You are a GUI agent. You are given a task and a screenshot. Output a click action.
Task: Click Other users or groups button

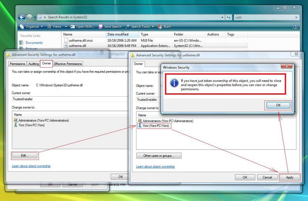coord(159,156)
